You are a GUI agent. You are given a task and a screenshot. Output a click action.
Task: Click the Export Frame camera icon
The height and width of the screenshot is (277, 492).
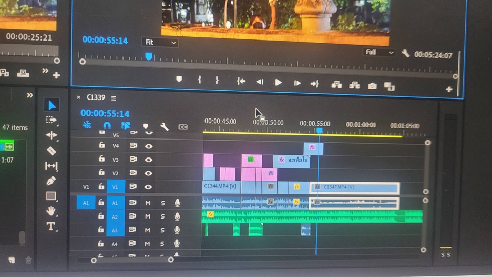click(x=372, y=86)
